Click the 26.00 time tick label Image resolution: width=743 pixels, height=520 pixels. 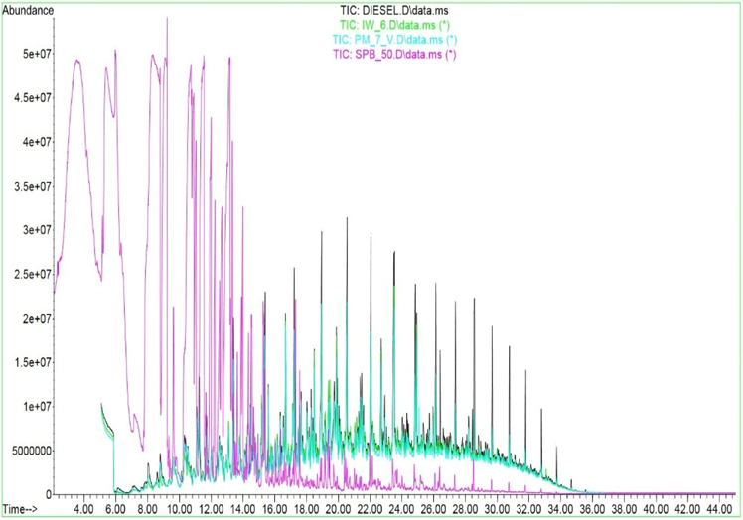click(433, 510)
